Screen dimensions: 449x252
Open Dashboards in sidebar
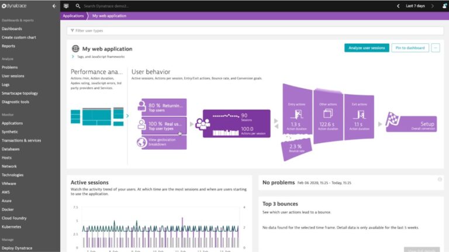pyautogui.click(x=12, y=29)
